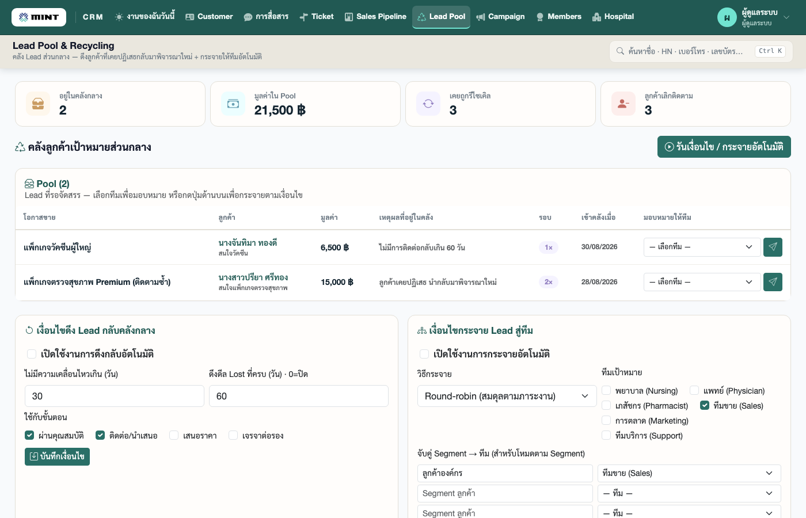Open customer นางสาวปรียา ศรีทอง link
The height and width of the screenshot is (518, 806).
pyautogui.click(x=253, y=277)
